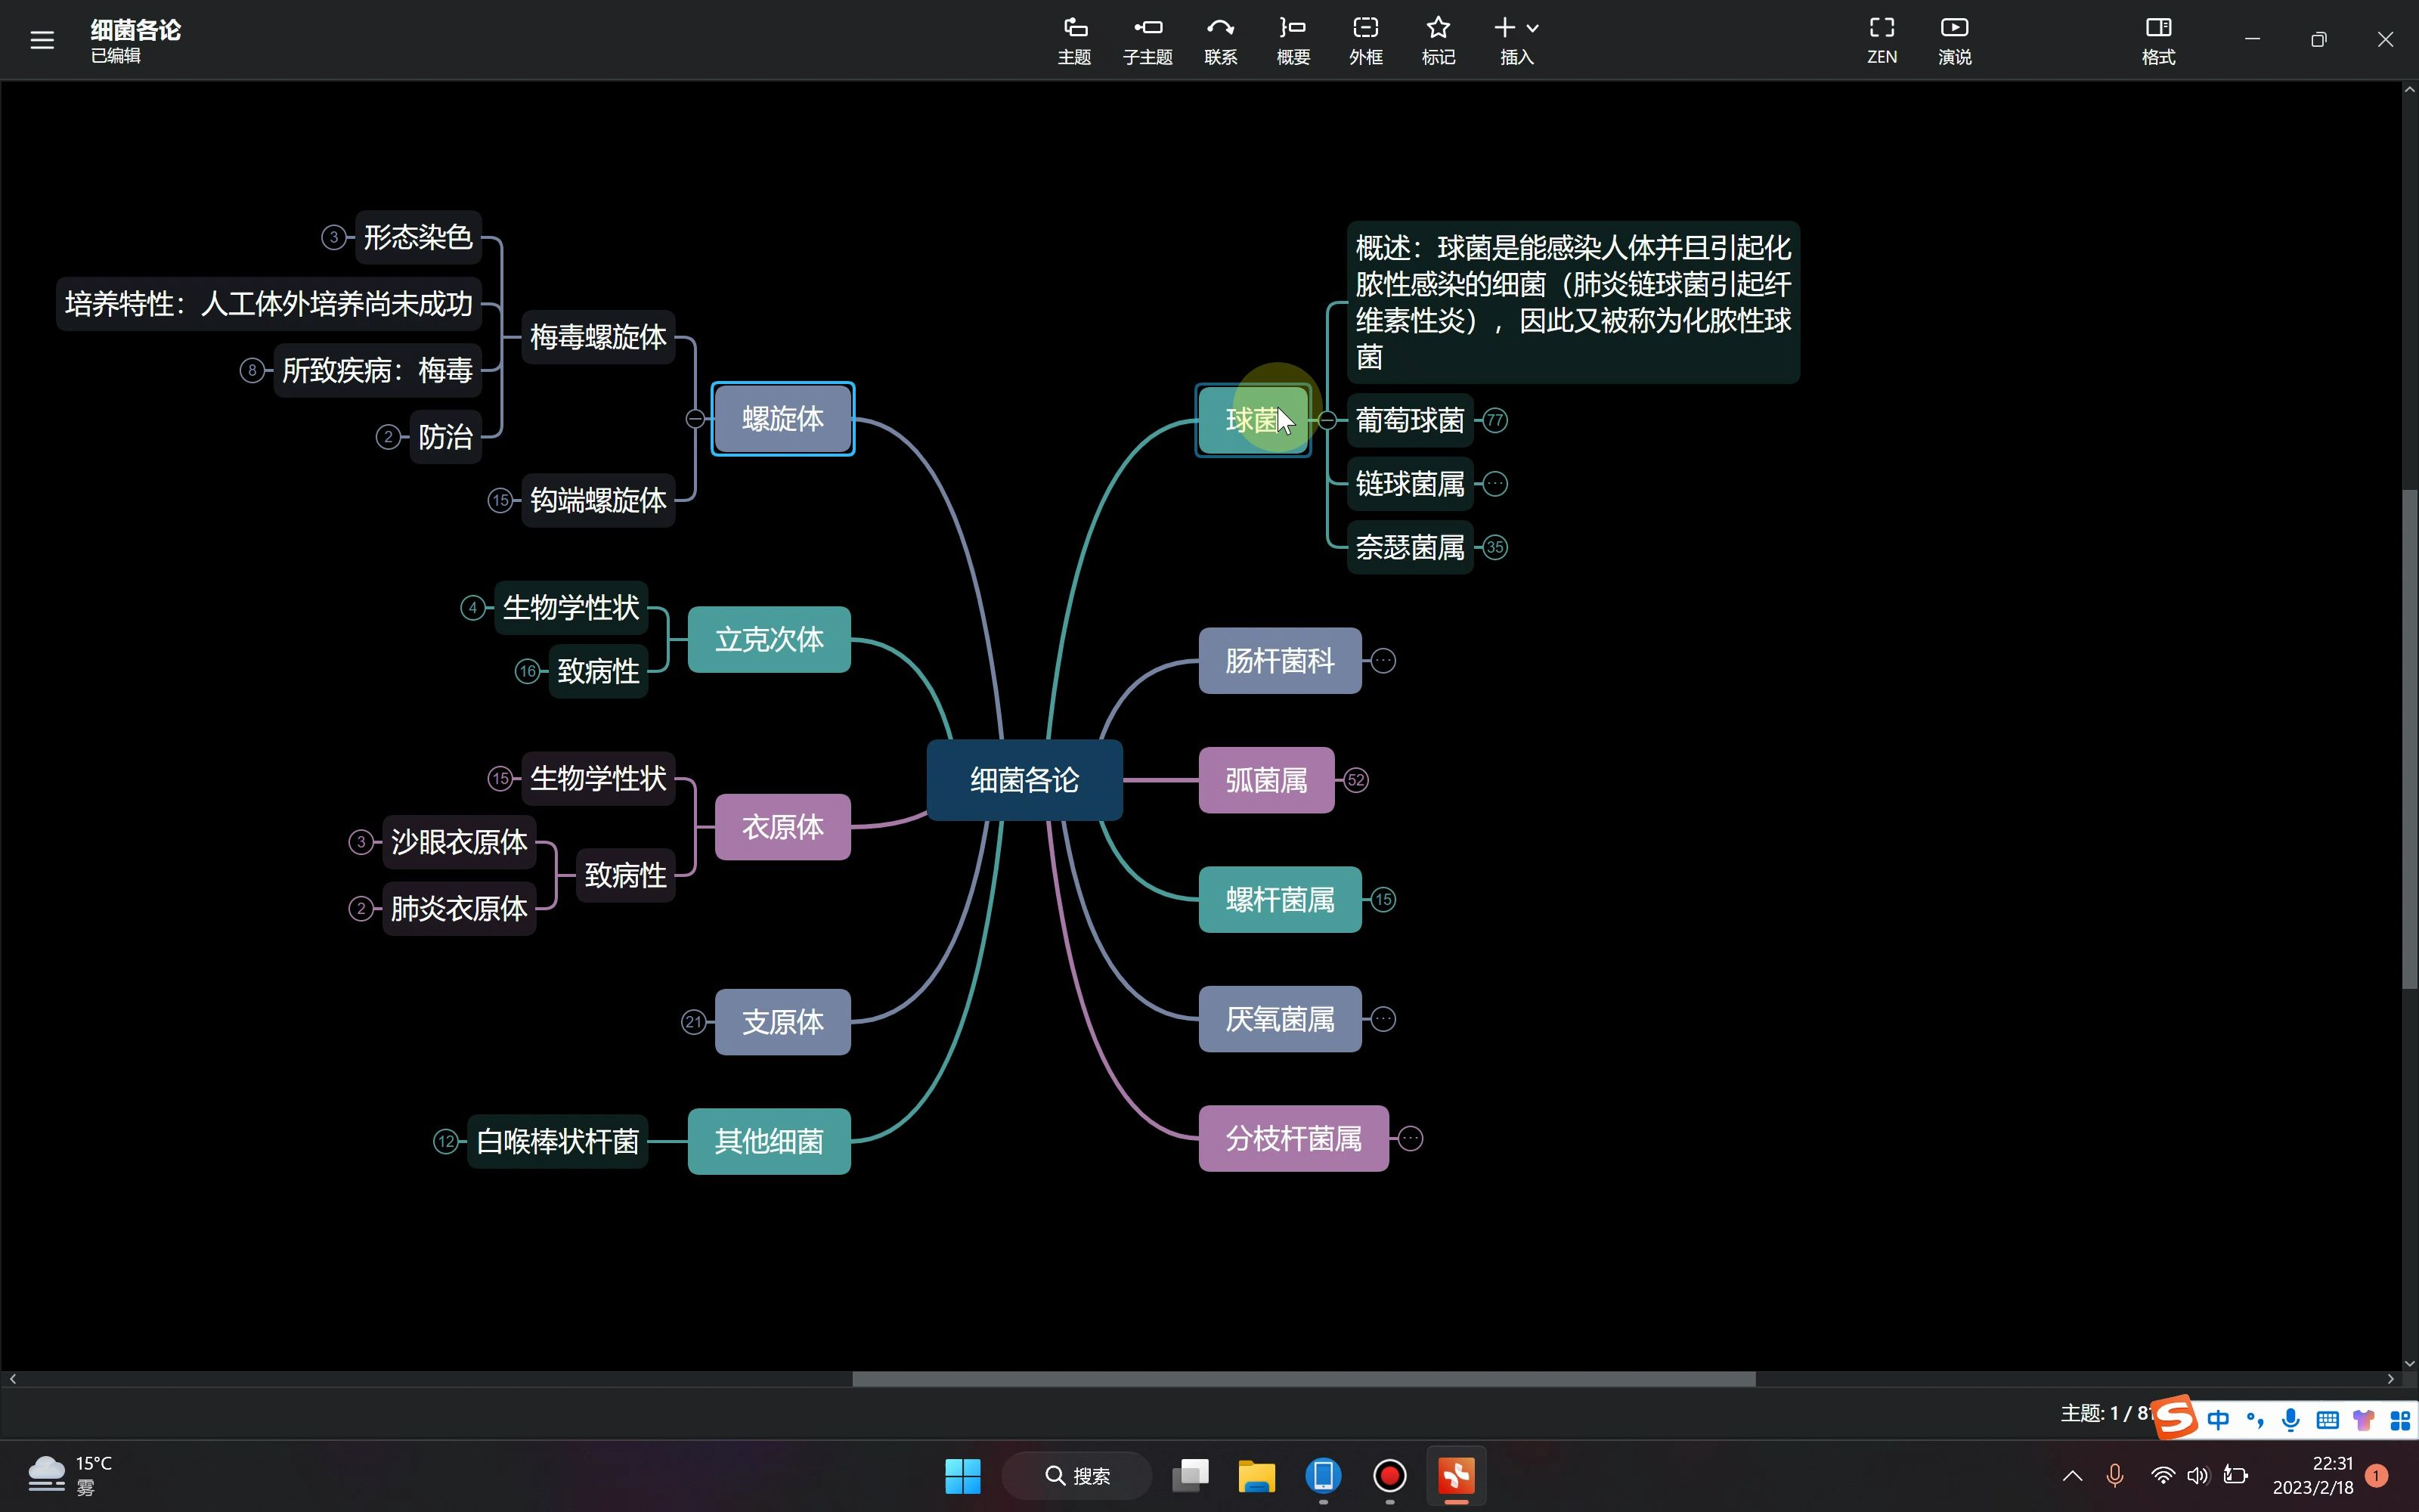The height and width of the screenshot is (1512, 2419).
Task: Click the red record app taskbar icon
Action: (1389, 1476)
